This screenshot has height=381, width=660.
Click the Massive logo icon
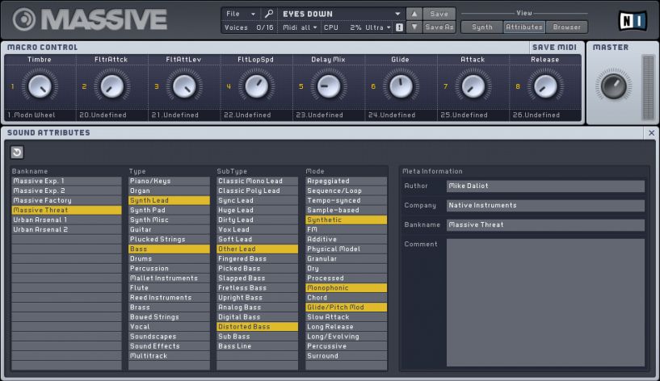click(24, 19)
